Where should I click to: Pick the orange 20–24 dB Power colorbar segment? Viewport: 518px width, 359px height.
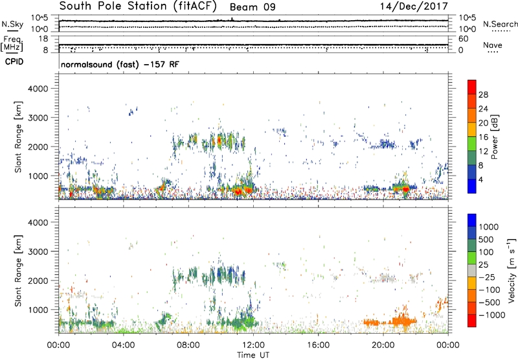472,115
